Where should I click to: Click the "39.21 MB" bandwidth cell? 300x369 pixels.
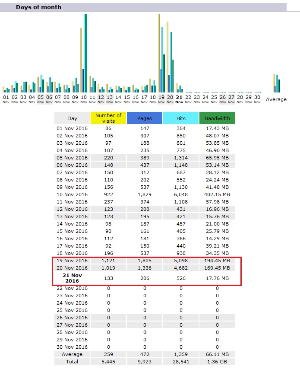click(217, 246)
